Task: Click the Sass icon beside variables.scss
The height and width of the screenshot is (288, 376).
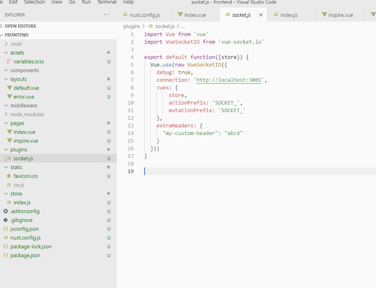Action: (9, 61)
